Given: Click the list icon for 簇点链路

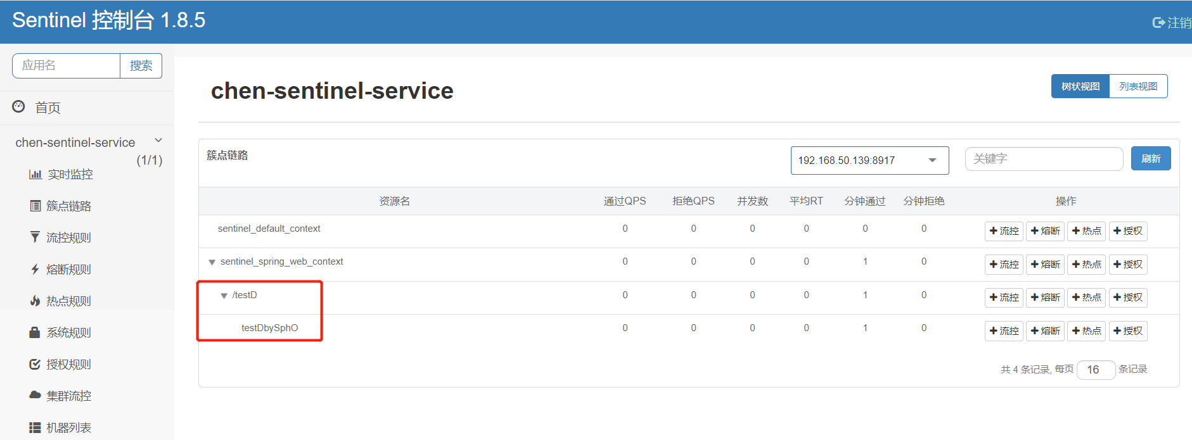Looking at the screenshot, I should [35, 206].
